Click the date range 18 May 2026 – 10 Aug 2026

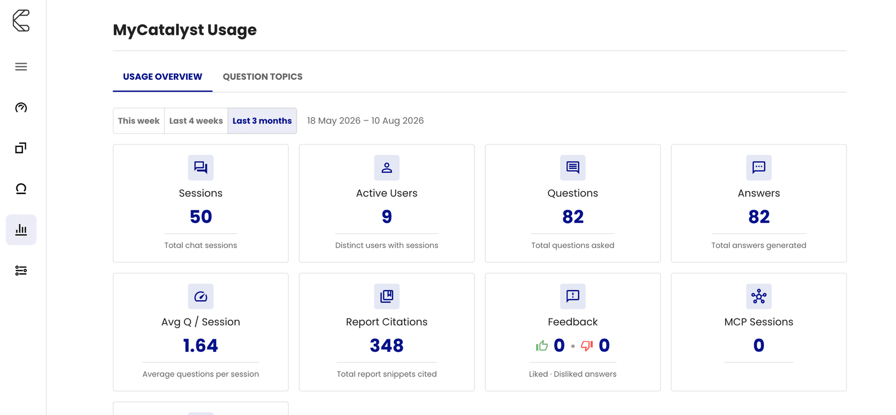click(365, 121)
